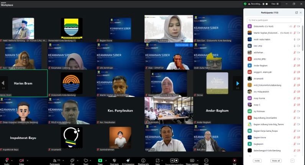Screen dimensions: 305x165
Task: Click camera-off icon for Angga K. Alamsyah
Action: coord(298,72)
